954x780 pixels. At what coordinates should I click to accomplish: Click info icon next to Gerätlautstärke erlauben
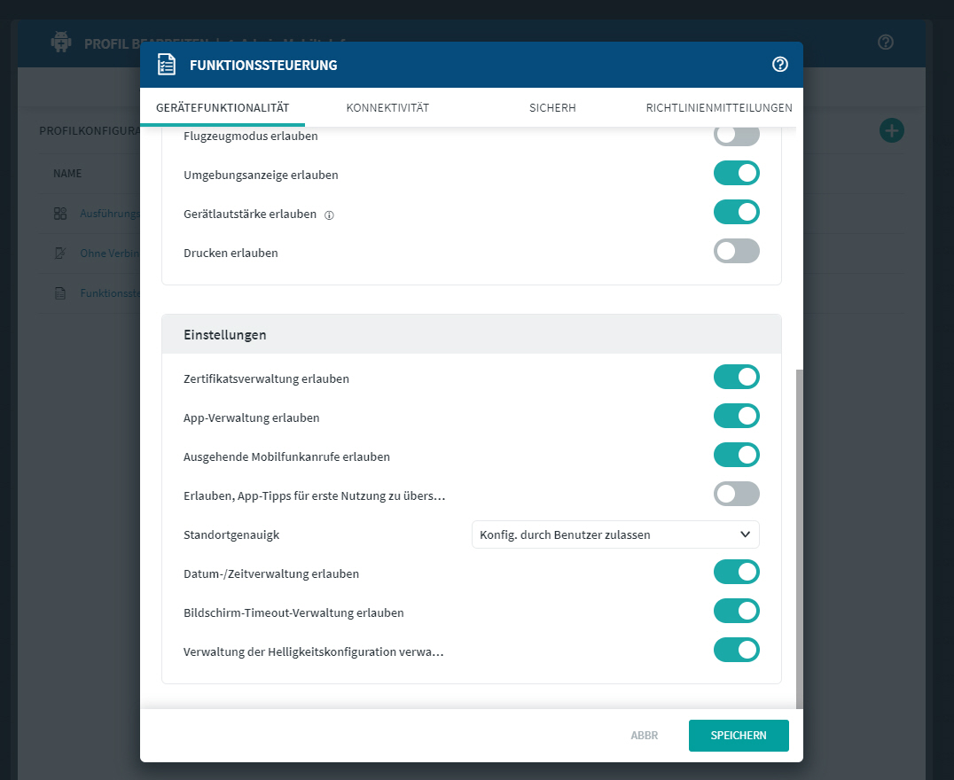pos(329,214)
